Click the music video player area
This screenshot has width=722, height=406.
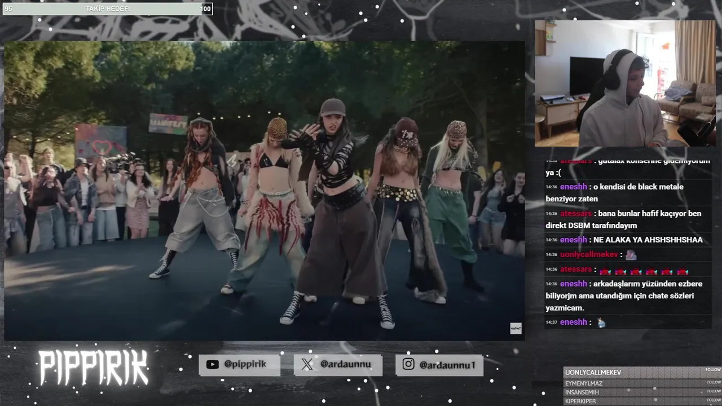pos(264,191)
